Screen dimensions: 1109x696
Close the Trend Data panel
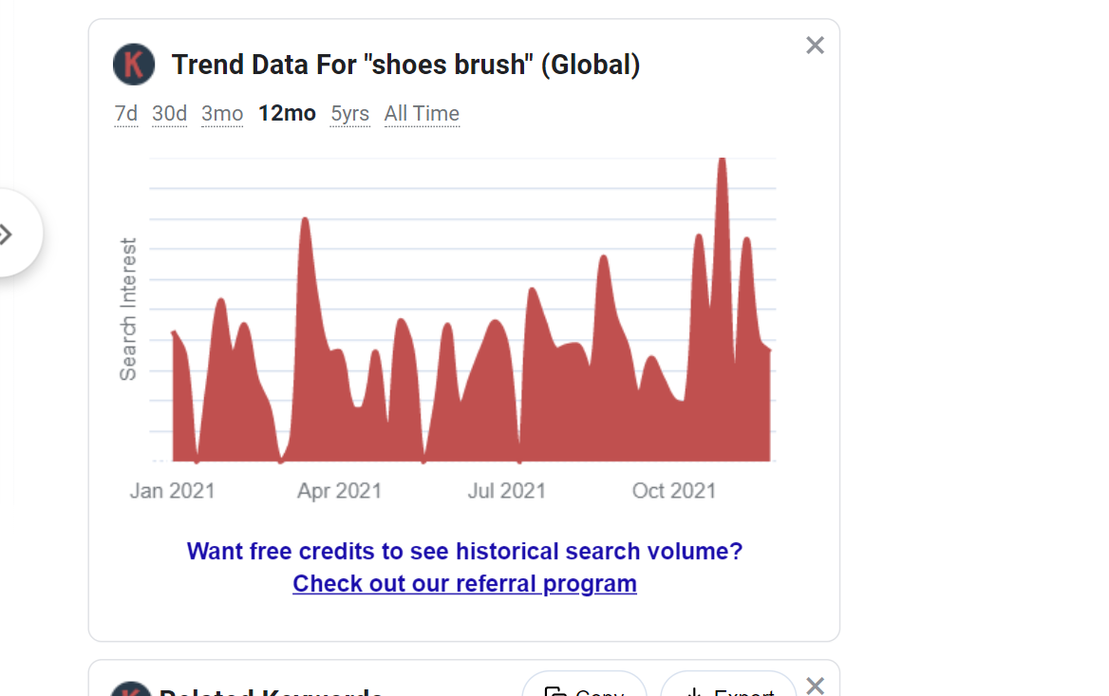tap(815, 46)
